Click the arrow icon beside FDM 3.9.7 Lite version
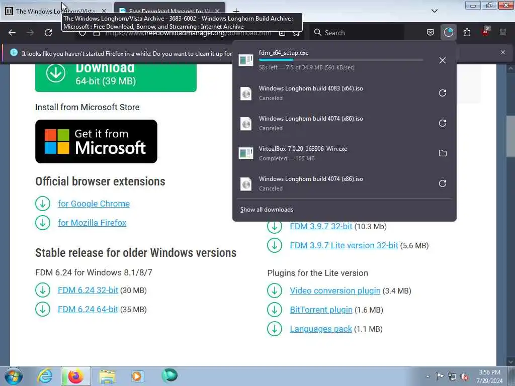515x386 pixels. click(275, 245)
